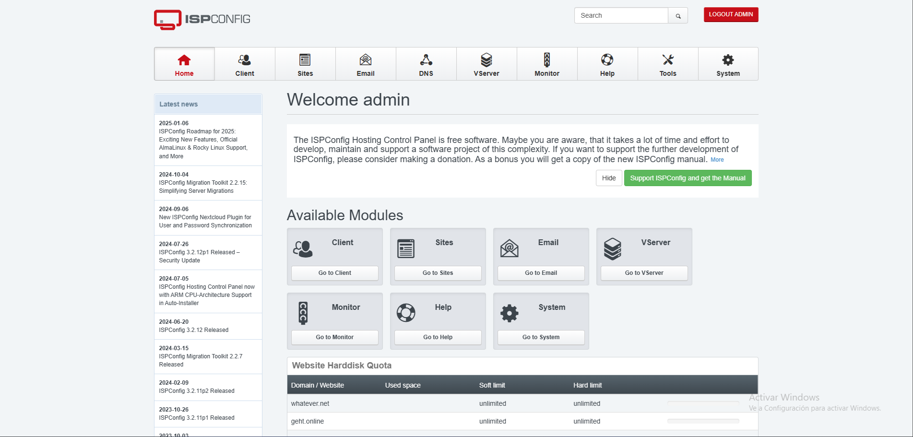Image resolution: width=913 pixels, height=437 pixels.
Task: Switch to the Home tab label
Action: pyautogui.click(x=184, y=73)
